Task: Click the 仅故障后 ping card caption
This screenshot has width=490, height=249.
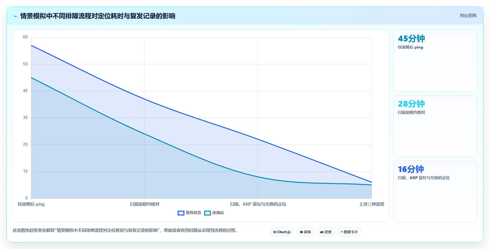Action: [x=410, y=47]
